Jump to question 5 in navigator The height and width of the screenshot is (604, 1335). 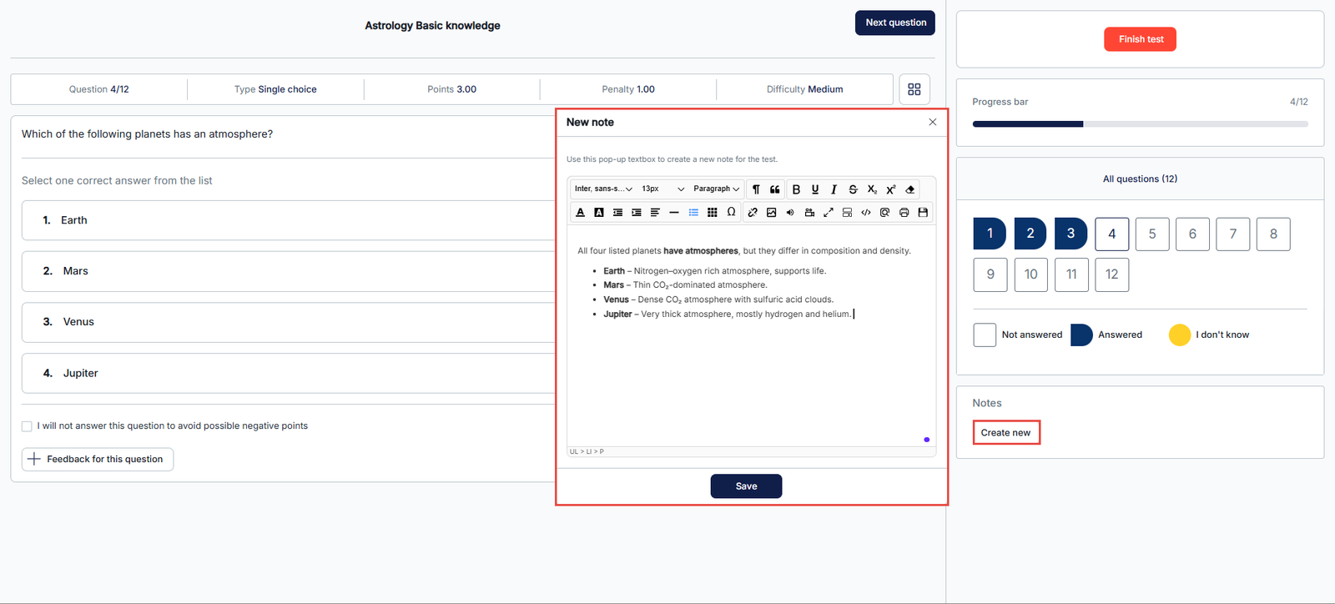click(1152, 234)
